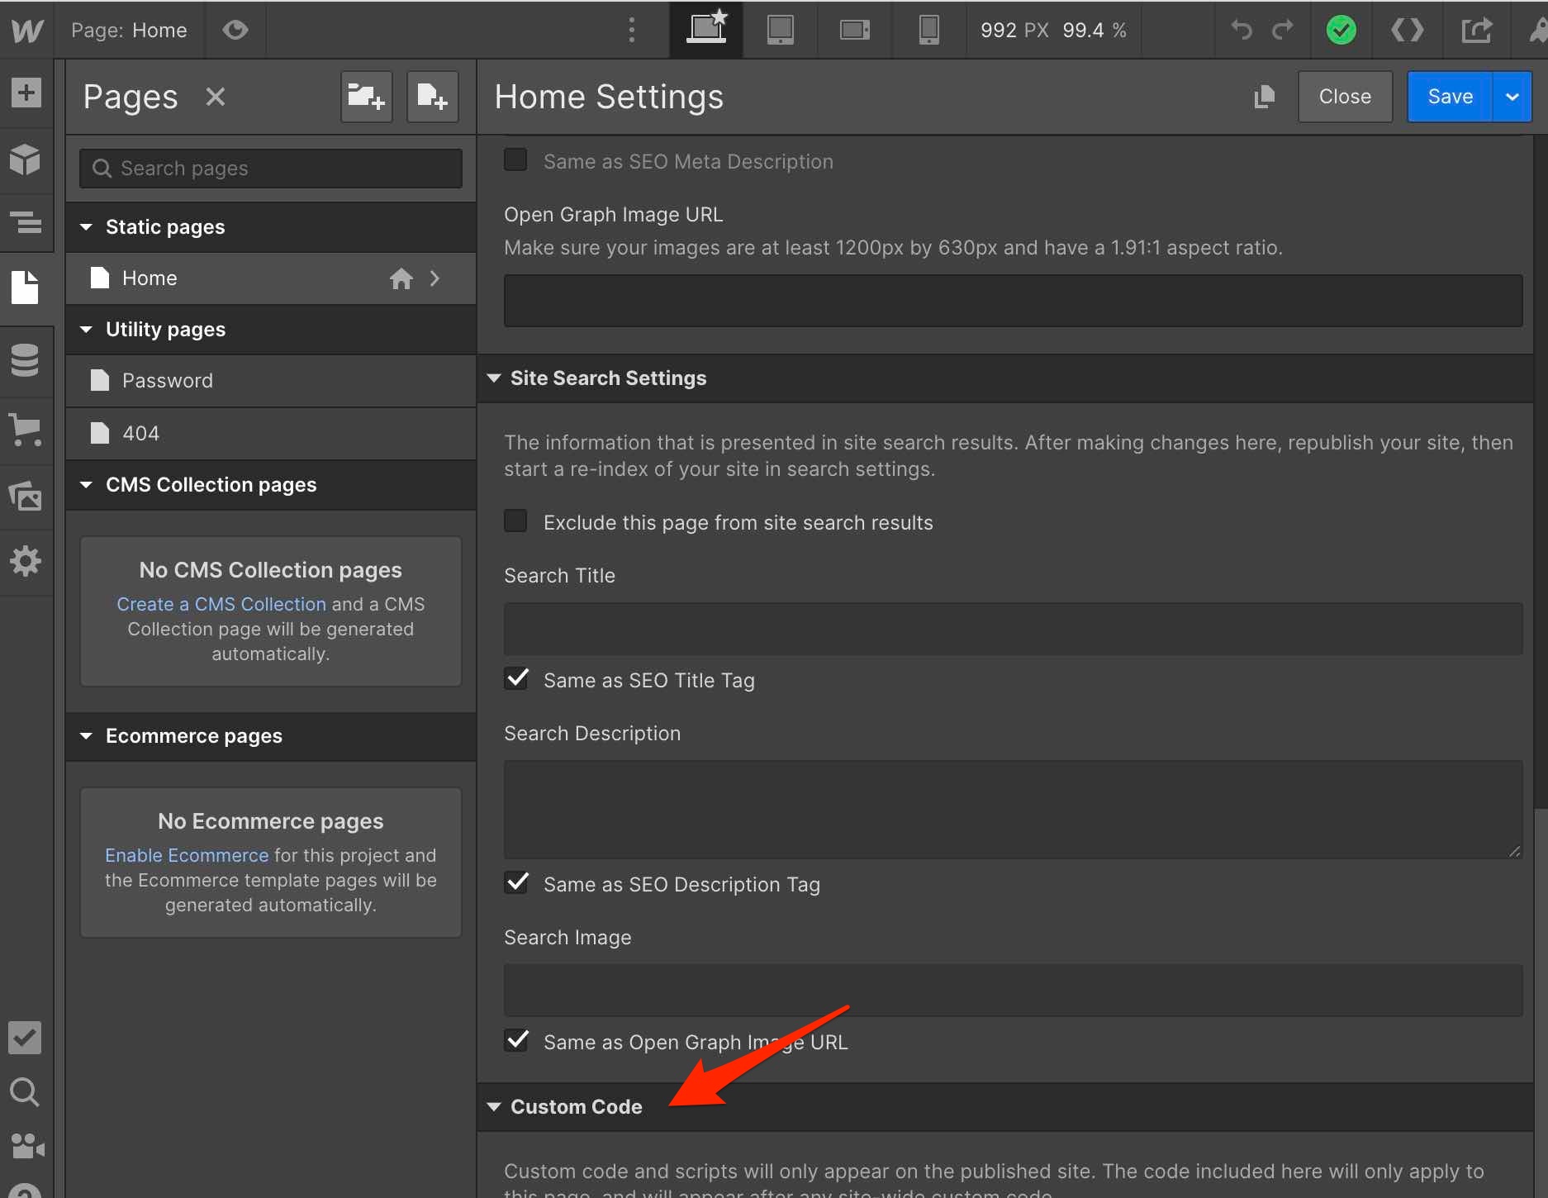Undo the last change
Viewport: 1548px width, 1198px height.
coord(1242,30)
